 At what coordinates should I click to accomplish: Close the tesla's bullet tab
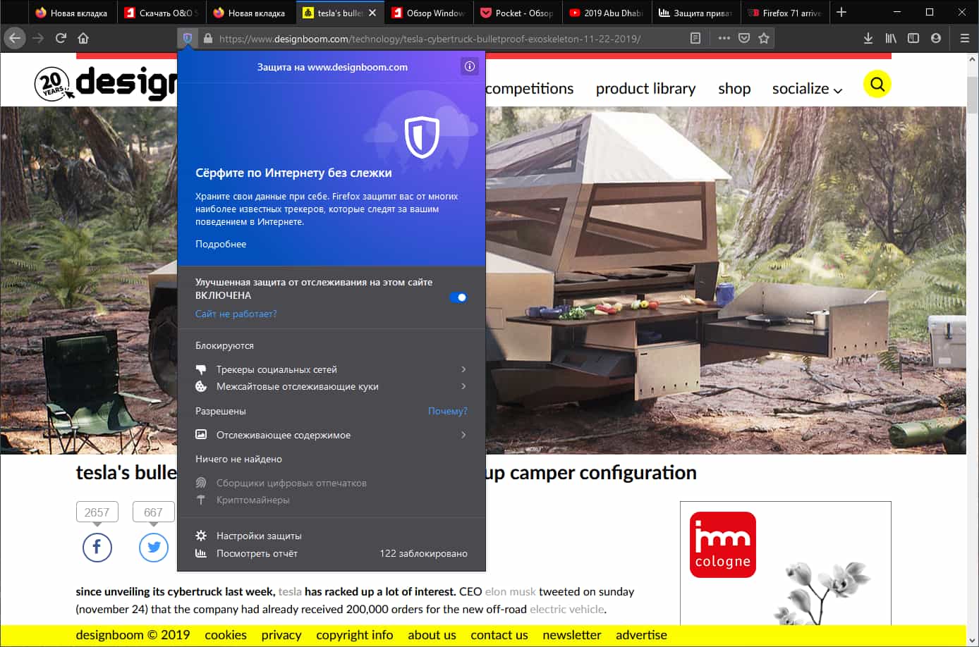pyautogui.click(x=372, y=13)
